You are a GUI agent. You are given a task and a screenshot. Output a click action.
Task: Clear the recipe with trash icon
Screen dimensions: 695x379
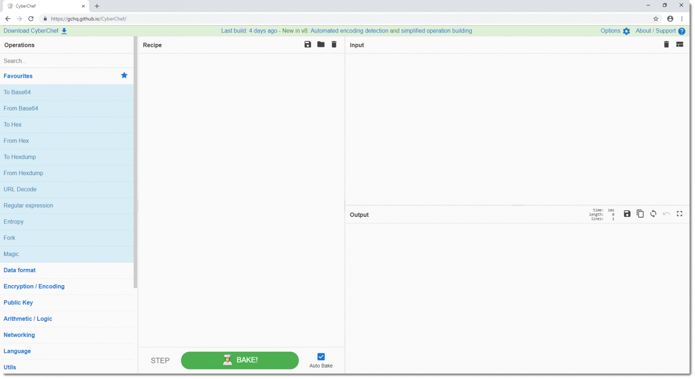click(334, 44)
